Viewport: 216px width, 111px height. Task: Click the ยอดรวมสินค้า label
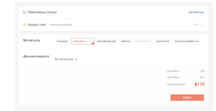click(x=174, y=71)
